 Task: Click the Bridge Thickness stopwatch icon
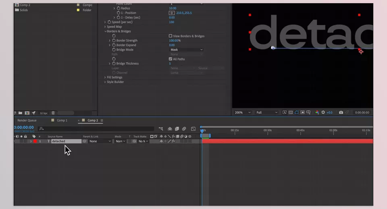(x=114, y=63)
